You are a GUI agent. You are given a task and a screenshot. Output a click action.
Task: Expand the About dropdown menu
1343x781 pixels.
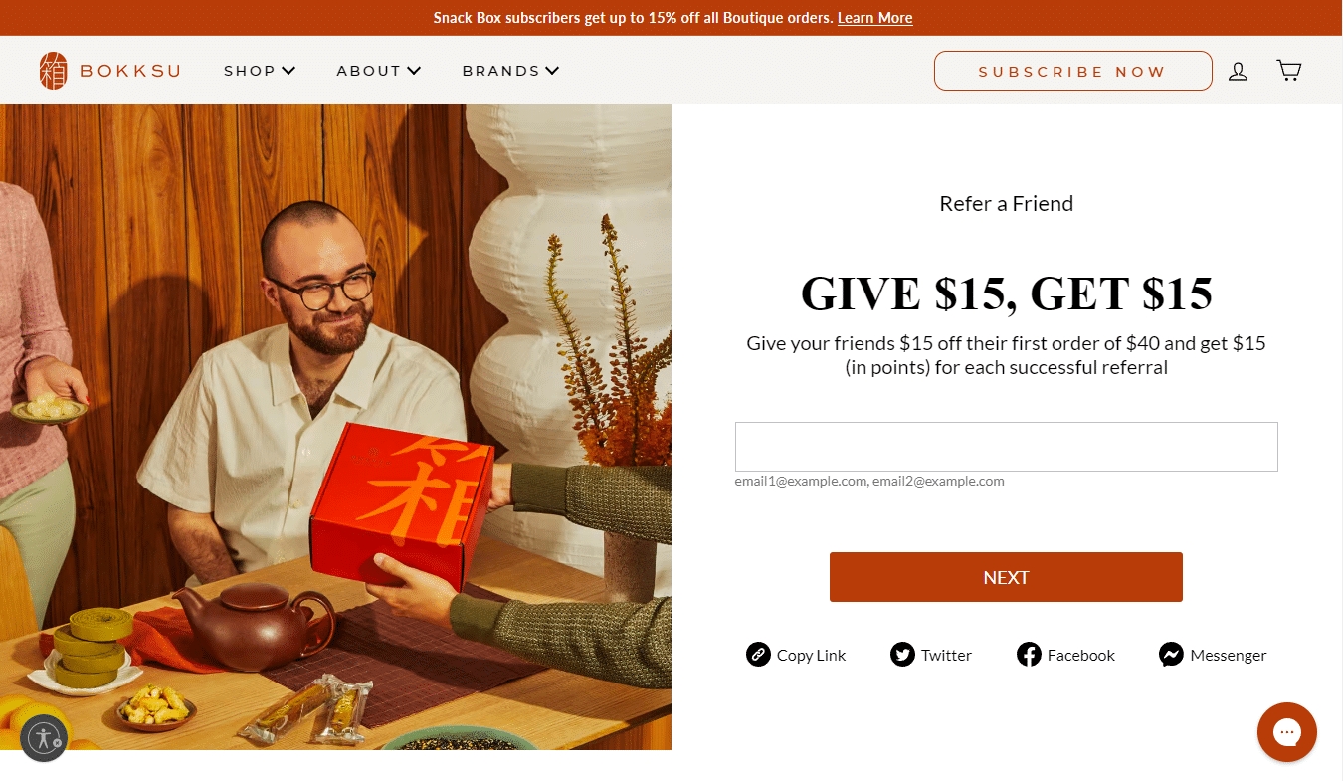pyautogui.click(x=379, y=71)
